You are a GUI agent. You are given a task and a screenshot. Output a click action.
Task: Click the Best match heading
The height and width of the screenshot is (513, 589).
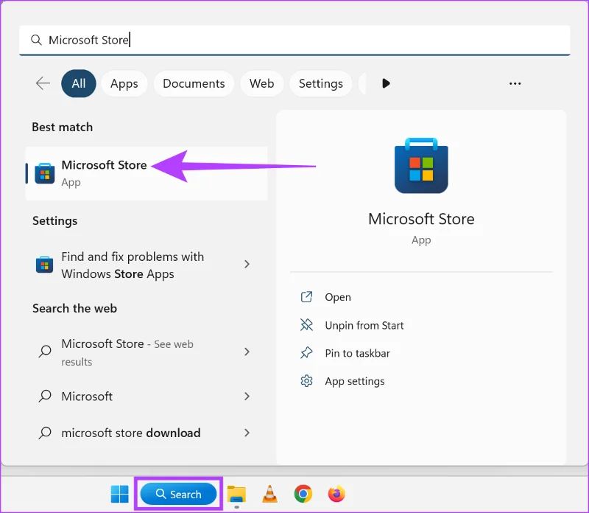(x=63, y=127)
